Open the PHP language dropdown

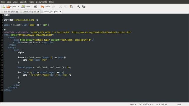pos(133,104)
